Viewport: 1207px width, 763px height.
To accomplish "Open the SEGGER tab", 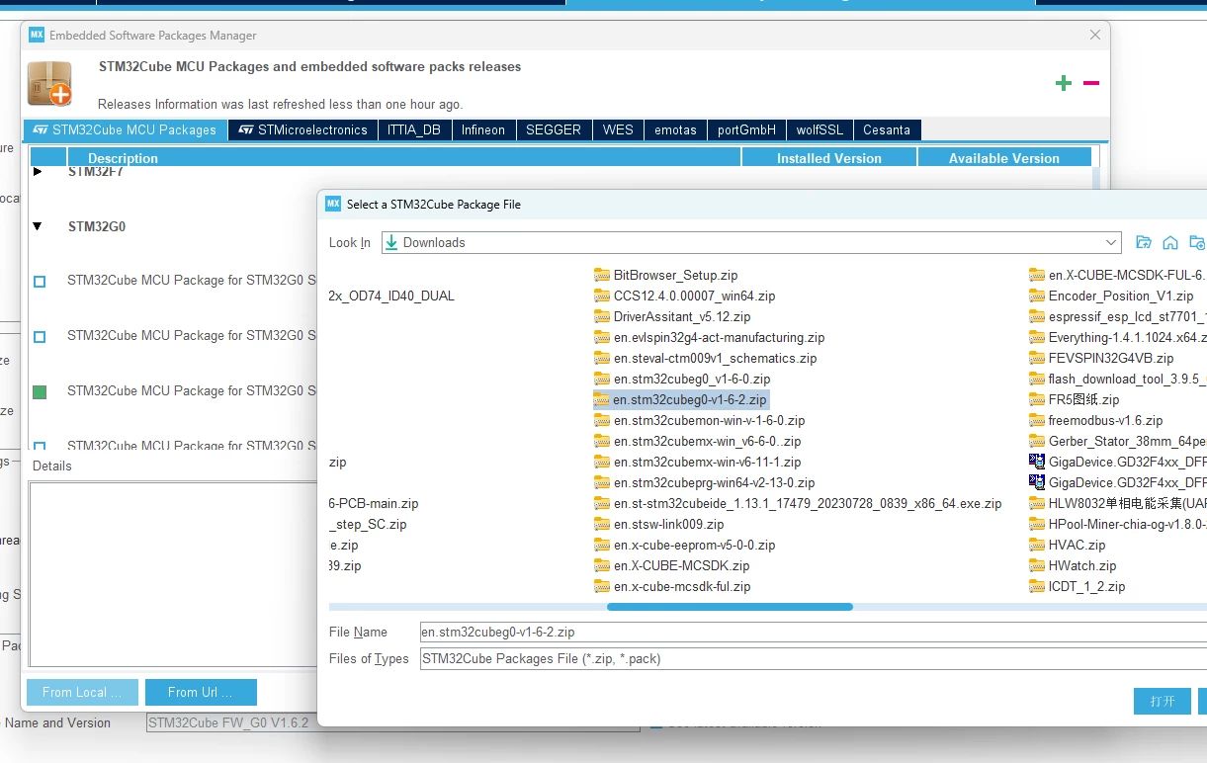I will click(x=554, y=129).
